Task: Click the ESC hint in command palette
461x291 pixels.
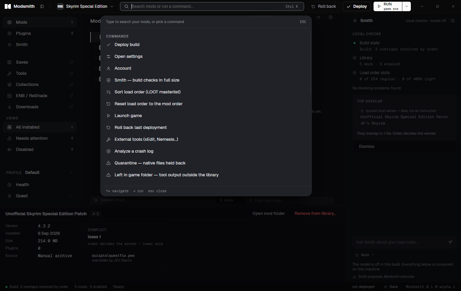Action: click(x=303, y=22)
